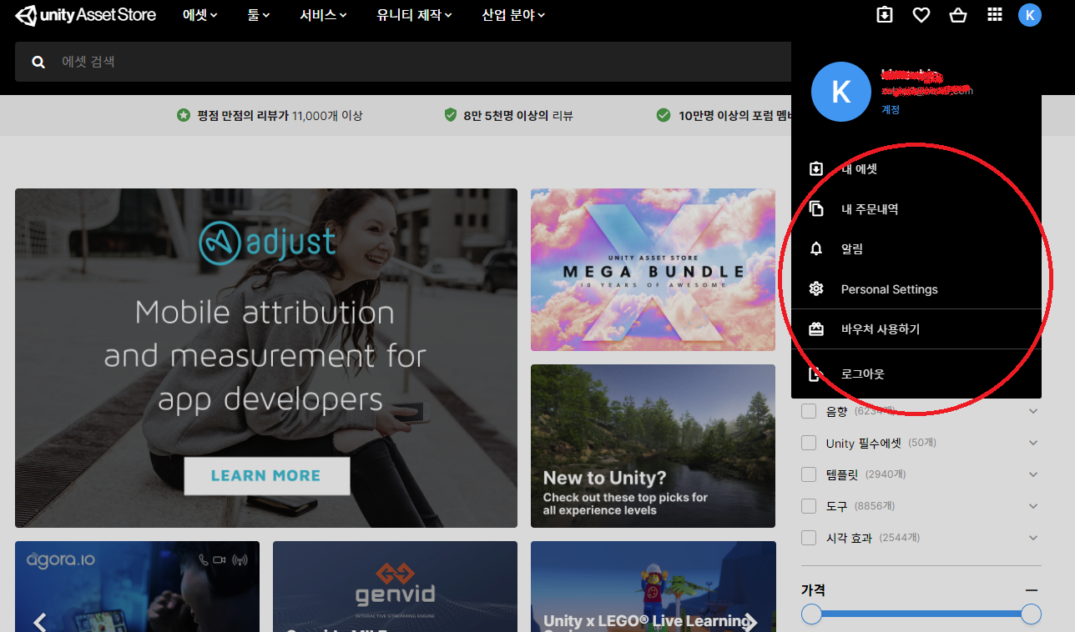Click 8만 5천명 이상의 리뷰 text
Image resolution: width=1075 pixels, height=632 pixels.
(x=518, y=116)
